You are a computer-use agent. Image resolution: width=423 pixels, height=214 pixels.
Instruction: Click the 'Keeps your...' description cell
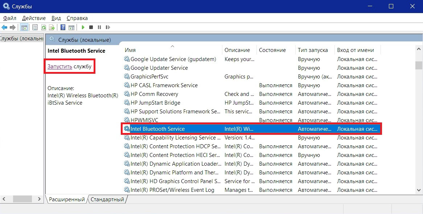click(x=239, y=59)
